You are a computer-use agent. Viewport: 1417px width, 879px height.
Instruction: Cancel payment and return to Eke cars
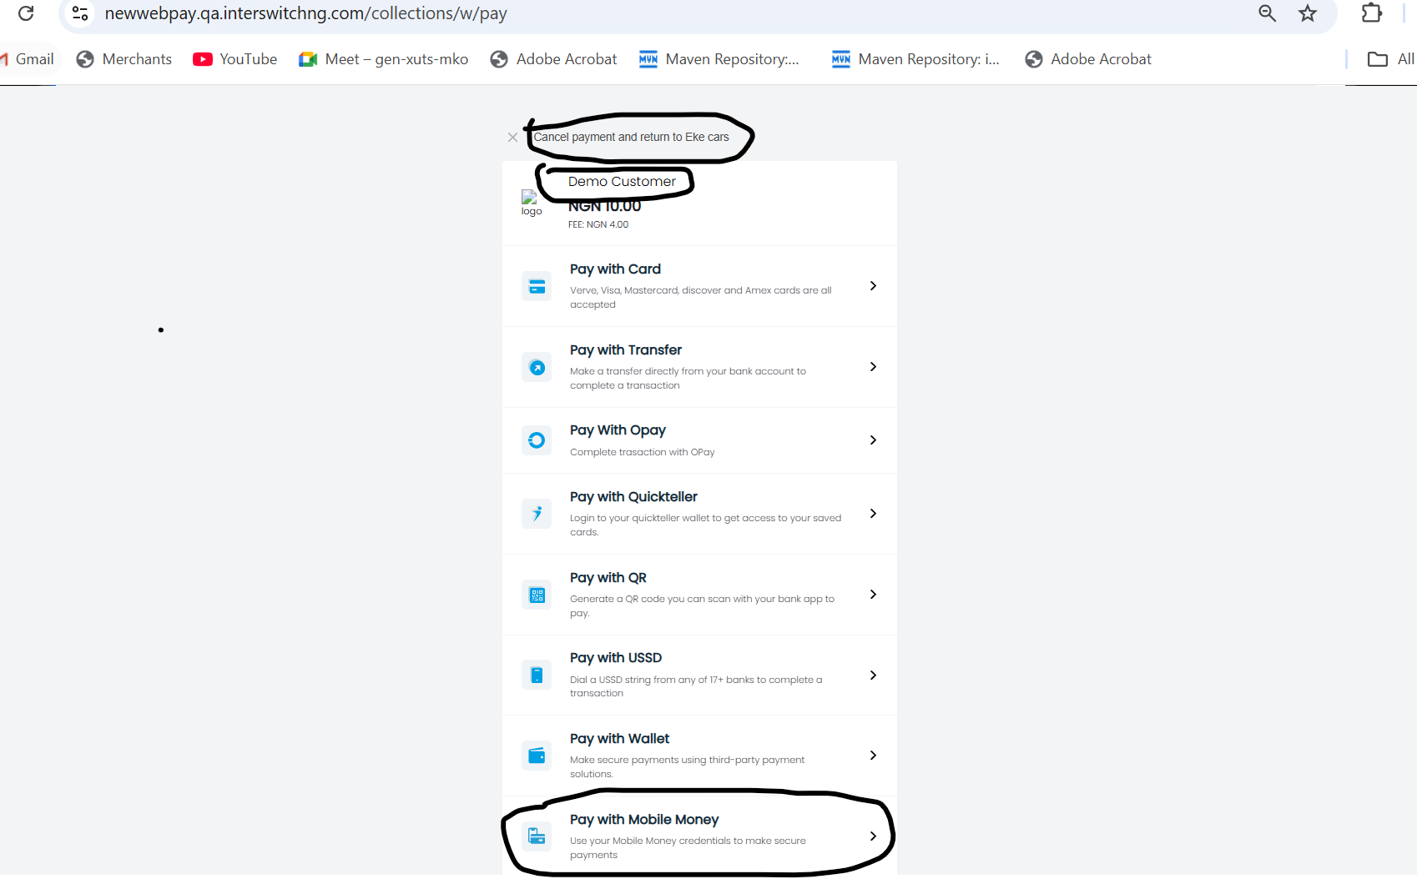coord(631,138)
